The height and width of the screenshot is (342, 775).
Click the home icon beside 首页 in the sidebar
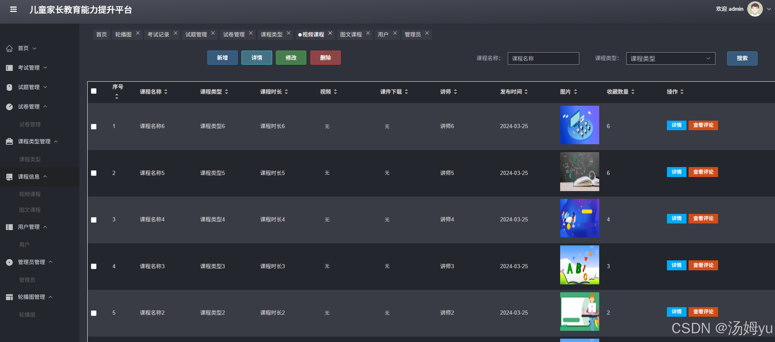[9, 49]
